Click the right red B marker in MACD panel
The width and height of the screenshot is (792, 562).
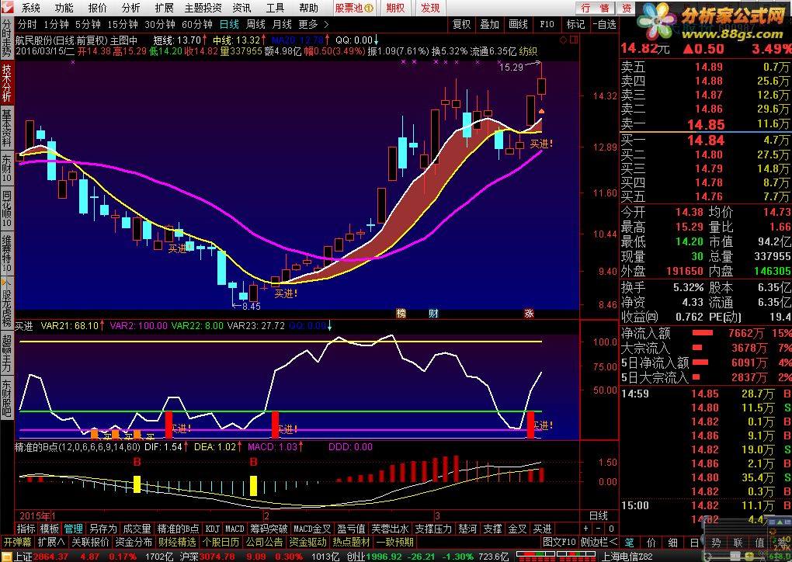coord(254,462)
